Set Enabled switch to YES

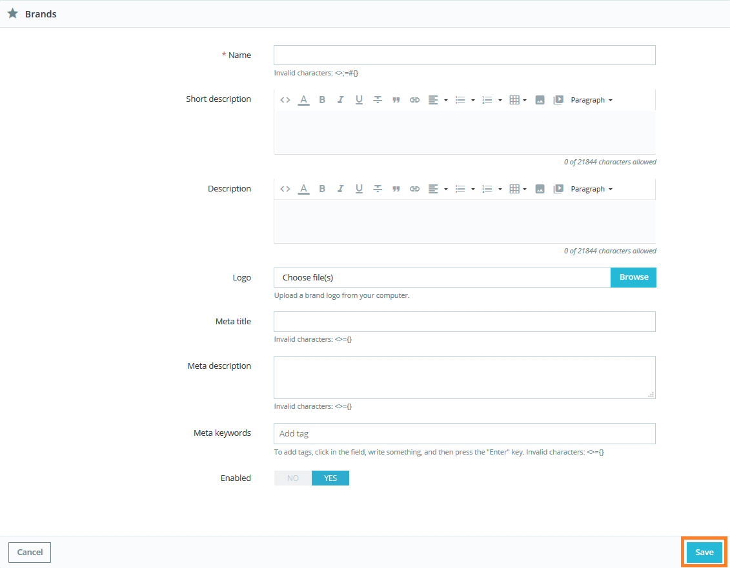pos(330,478)
